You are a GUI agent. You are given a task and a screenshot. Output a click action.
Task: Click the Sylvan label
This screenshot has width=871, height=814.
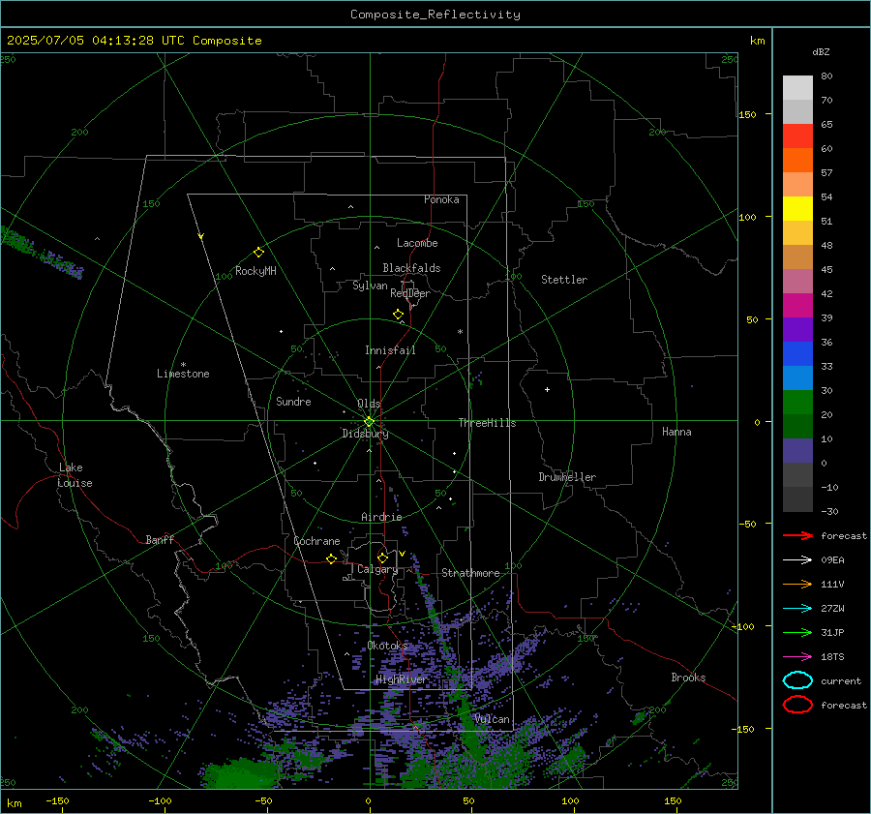click(x=370, y=286)
